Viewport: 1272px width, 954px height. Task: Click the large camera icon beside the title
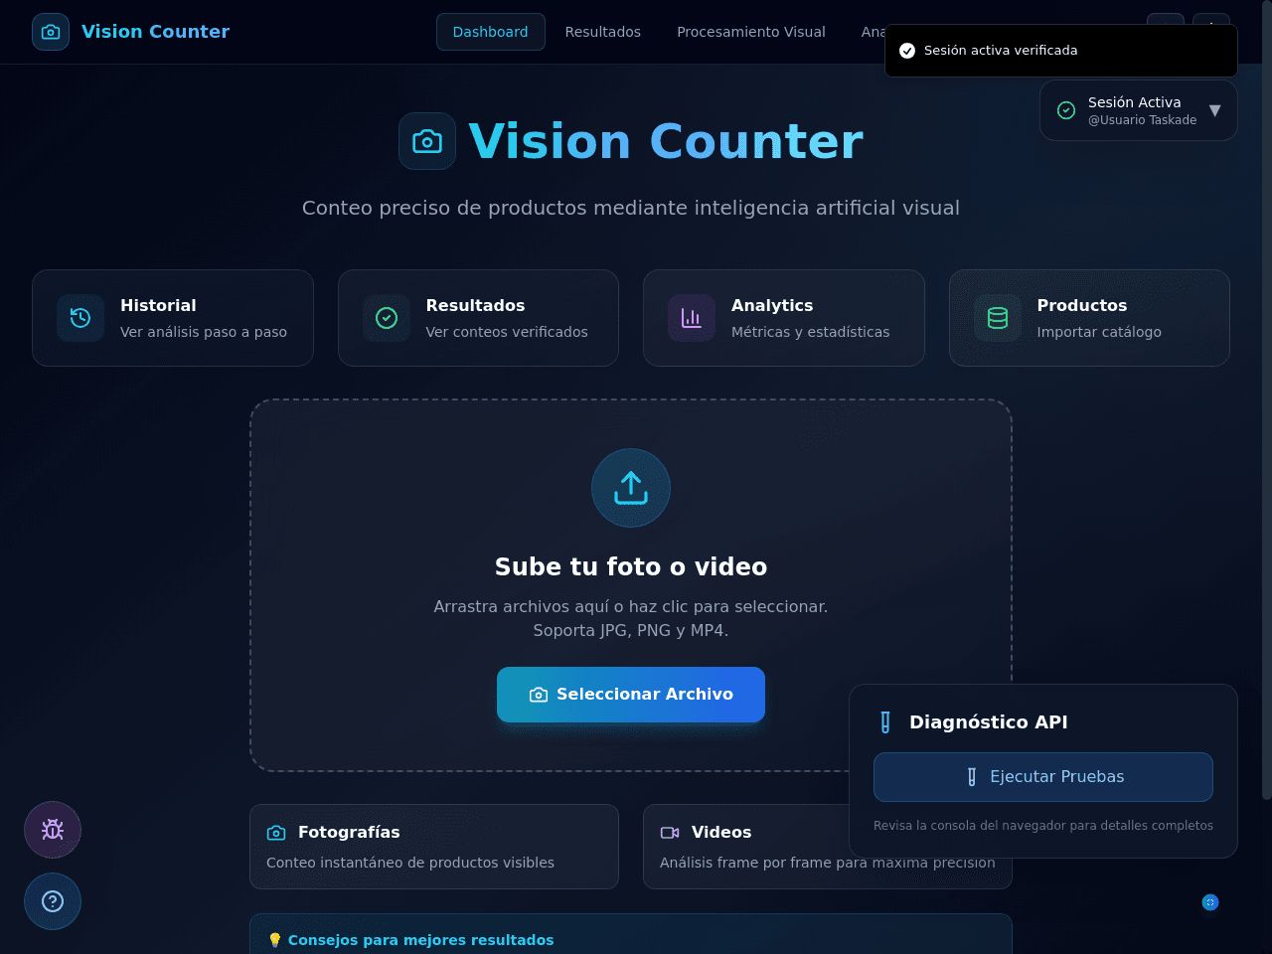427,141
